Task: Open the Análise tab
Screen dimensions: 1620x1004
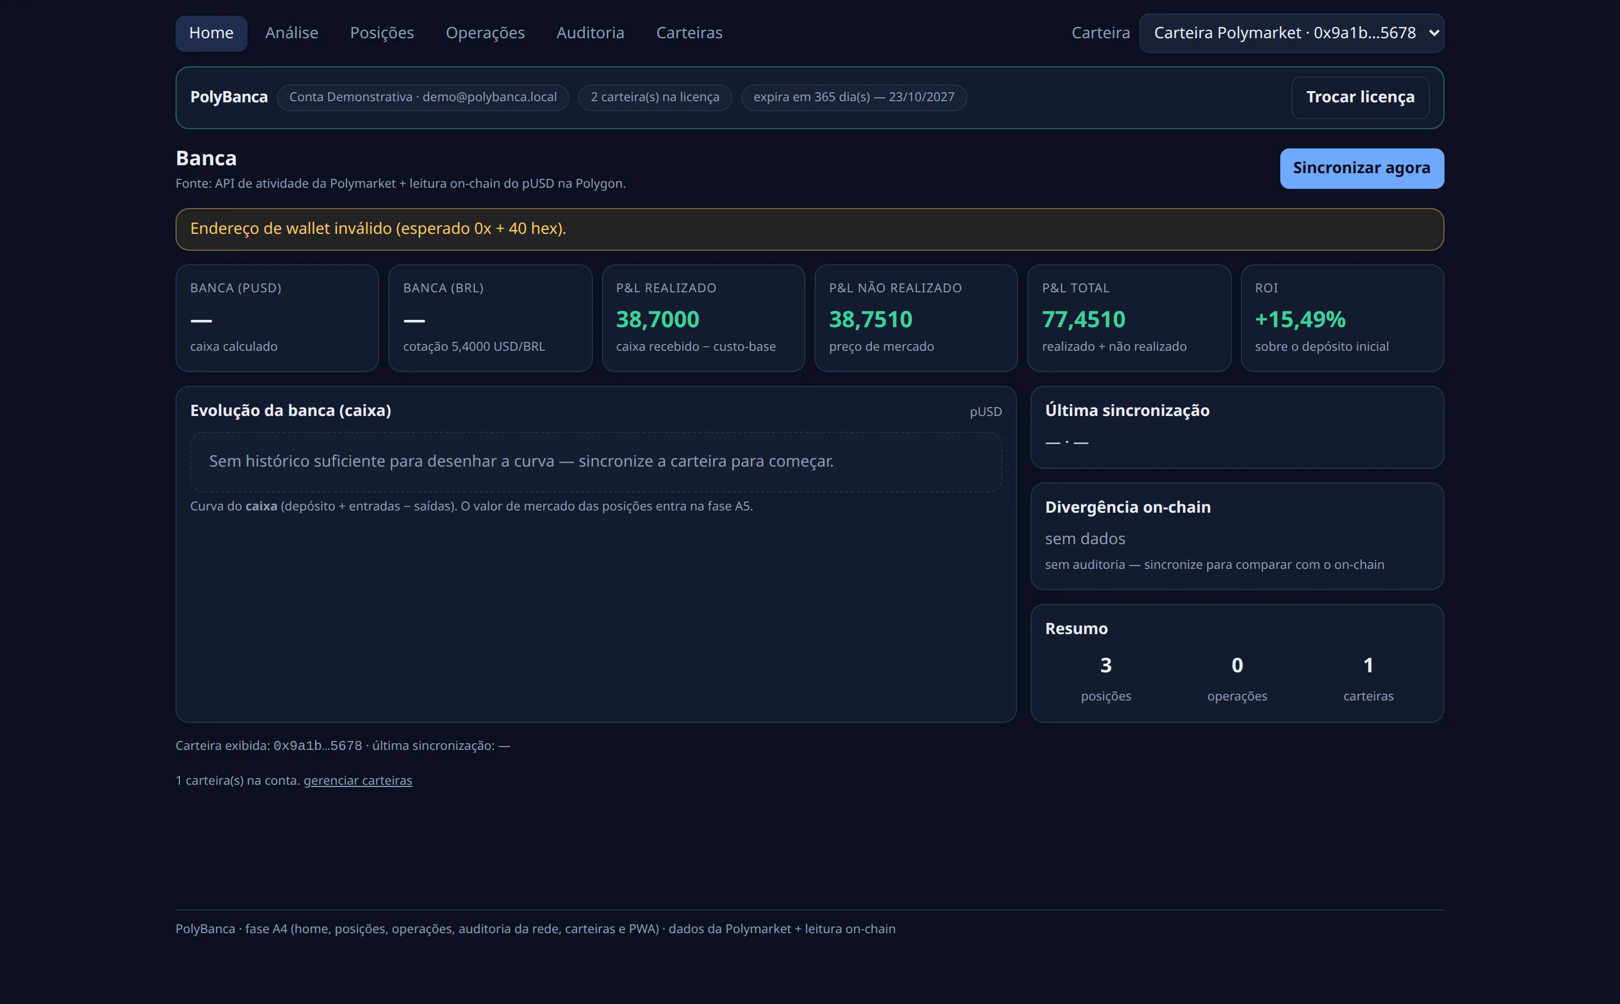Action: tap(292, 33)
